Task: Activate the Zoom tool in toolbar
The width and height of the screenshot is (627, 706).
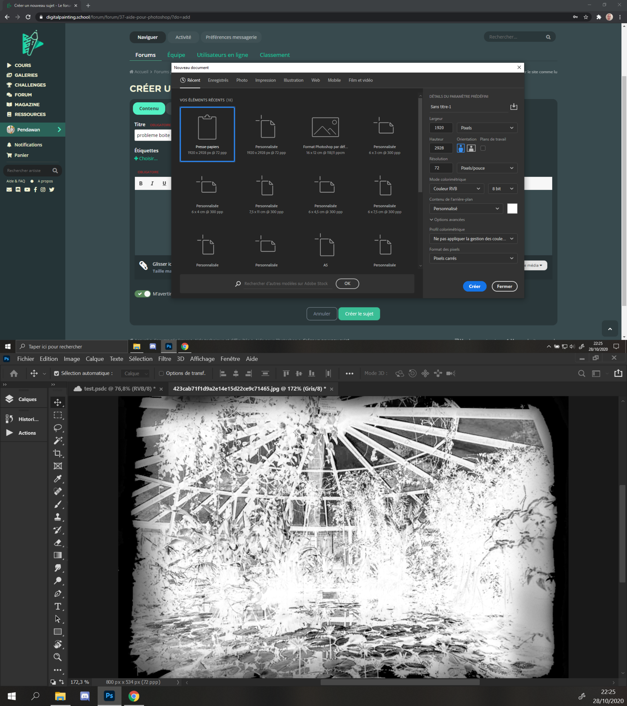Action: pyautogui.click(x=58, y=657)
